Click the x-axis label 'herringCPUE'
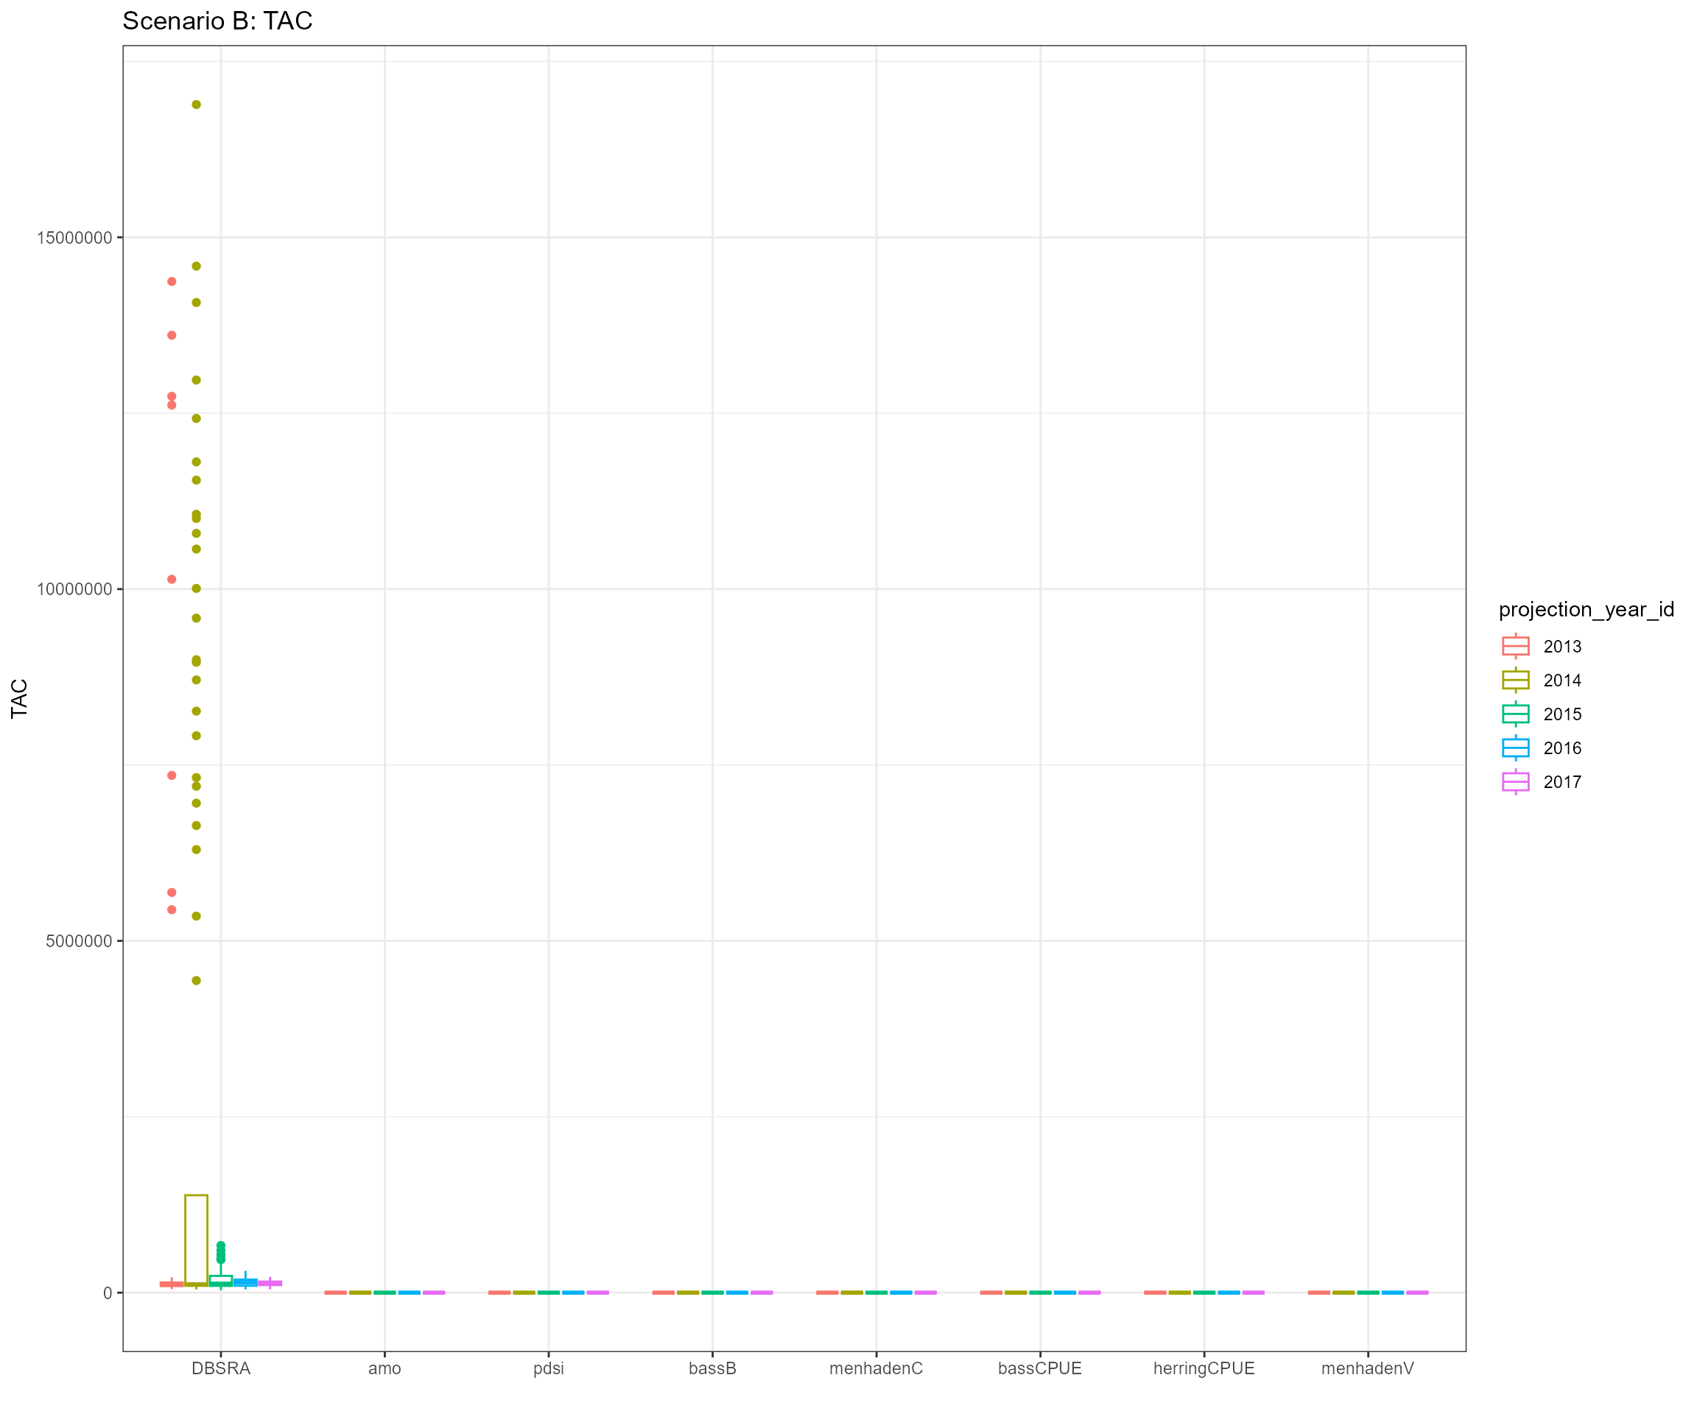Screen dimensions: 1697x1414 [1204, 1369]
